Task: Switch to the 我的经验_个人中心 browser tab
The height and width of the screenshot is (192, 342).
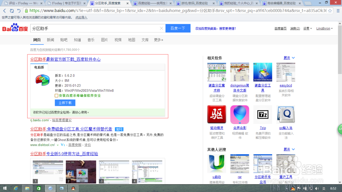Action: pos(238,3)
